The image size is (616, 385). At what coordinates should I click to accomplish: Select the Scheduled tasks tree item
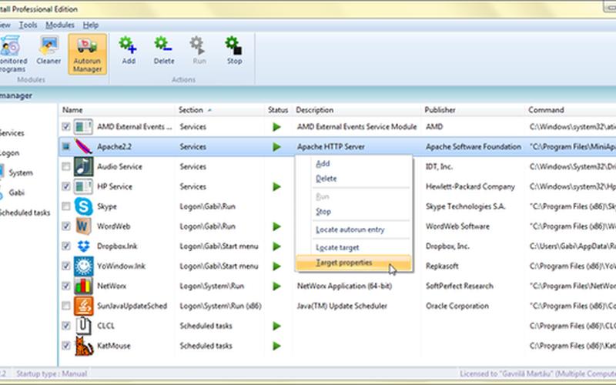pos(25,213)
